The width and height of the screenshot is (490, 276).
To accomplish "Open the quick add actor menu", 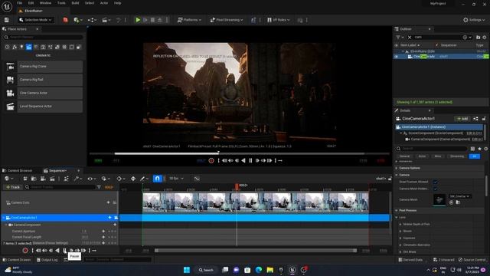I will point(78,20).
